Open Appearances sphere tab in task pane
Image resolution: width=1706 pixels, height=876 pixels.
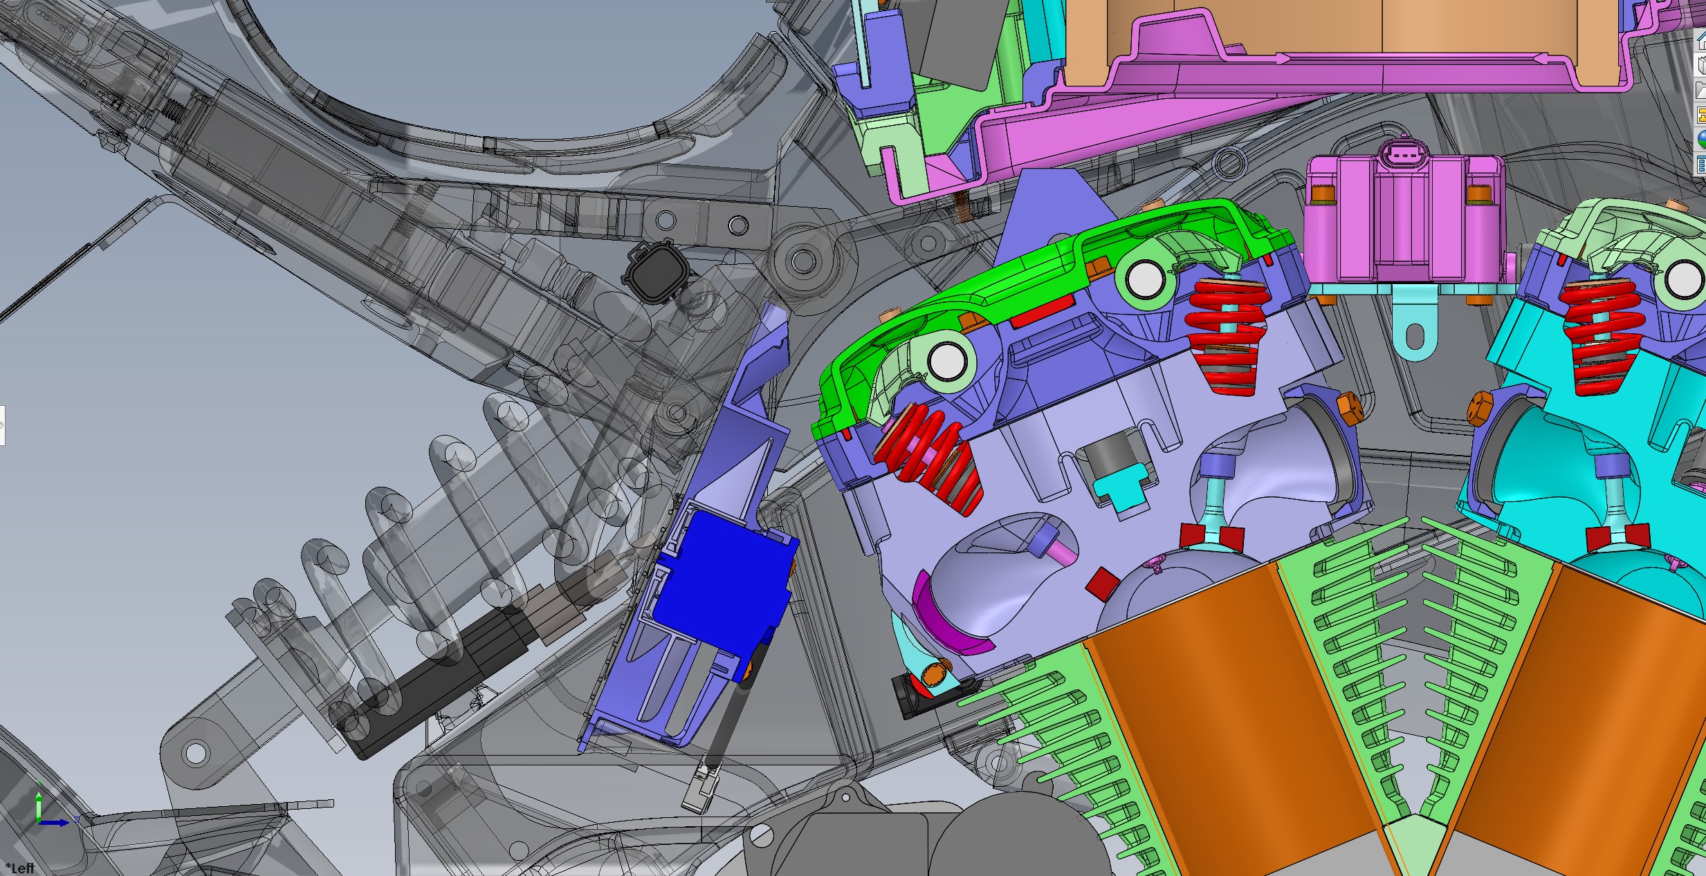[1701, 140]
